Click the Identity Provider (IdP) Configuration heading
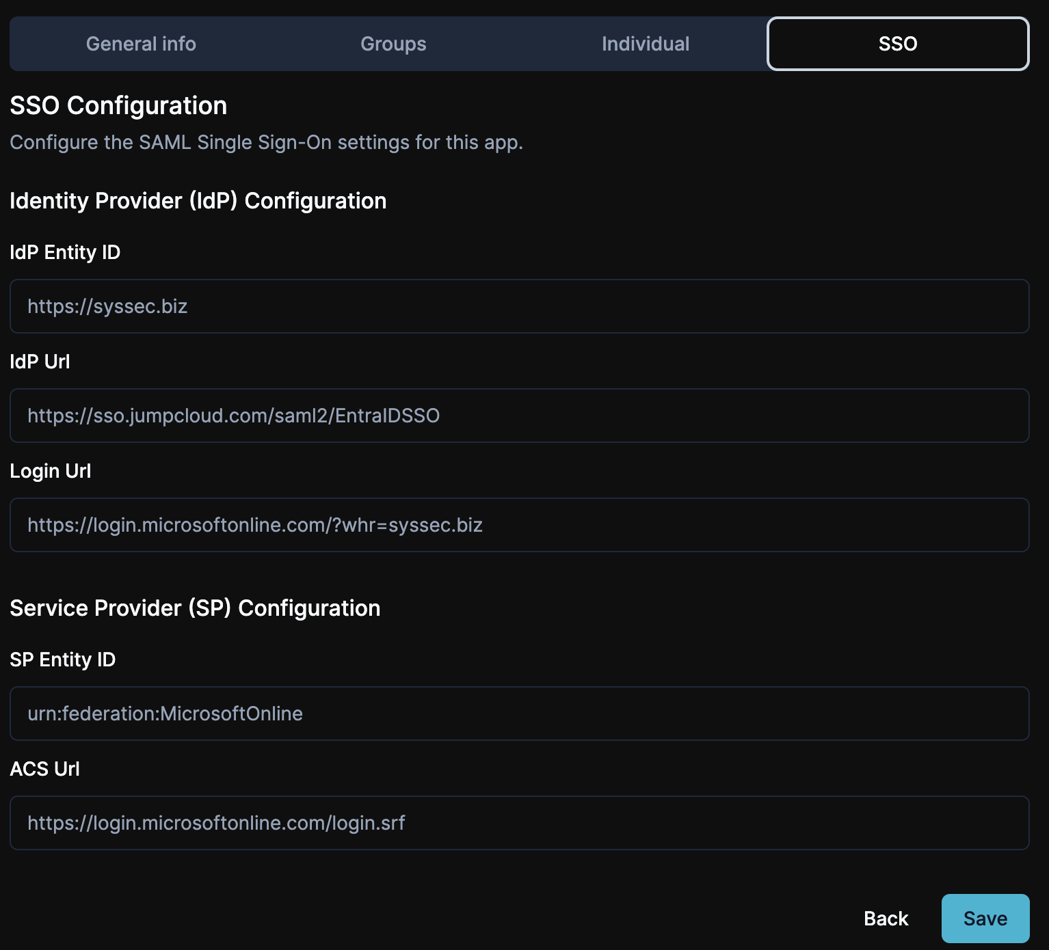This screenshot has height=950, width=1049. [198, 201]
